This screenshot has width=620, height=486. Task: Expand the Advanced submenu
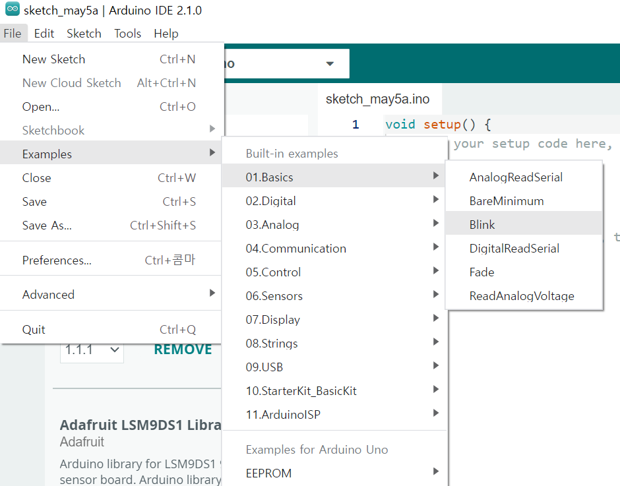pos(111,295)
